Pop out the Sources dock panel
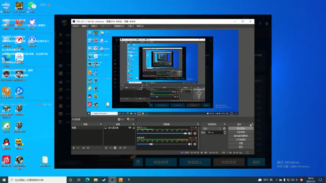This screenshot has width=326, height=183. (x=133, y=124)
